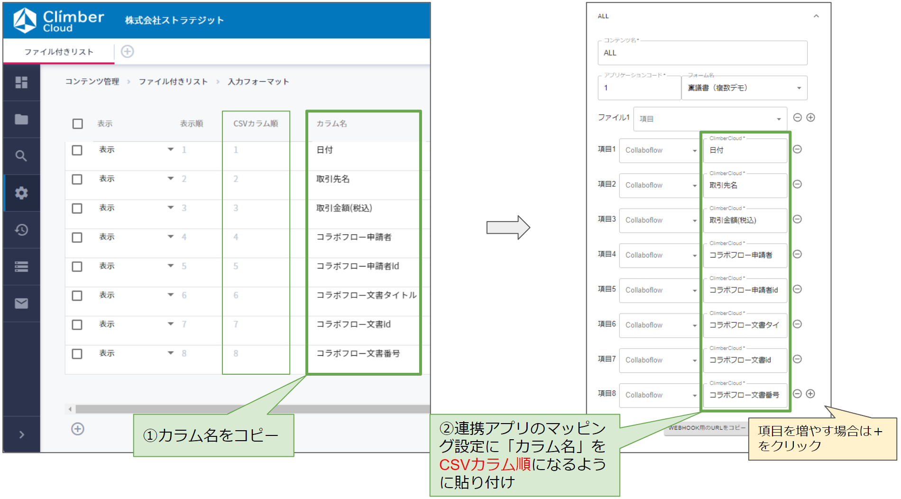
Task: Edit ClimberCloud field containing コラボフロー文書番号
Action: click(x=745, y=395)
